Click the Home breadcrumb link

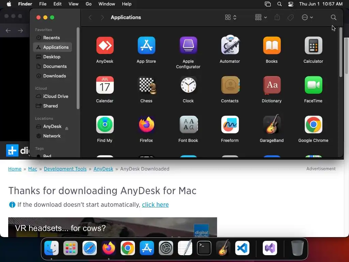click(x=15, y=169)
